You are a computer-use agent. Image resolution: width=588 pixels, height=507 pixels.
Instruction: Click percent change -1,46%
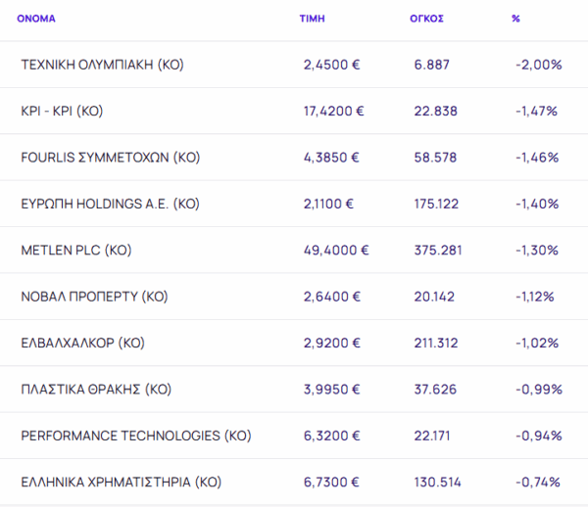537,158
